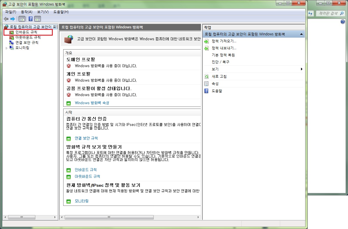Follow the 인바운드 규칙 link in the center pane
The height and width of the screenshot is (229, 348).
click(x=86, y=170)
